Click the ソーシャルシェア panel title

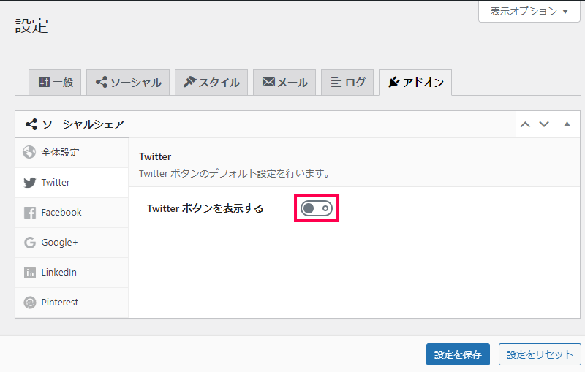point(83,124)
